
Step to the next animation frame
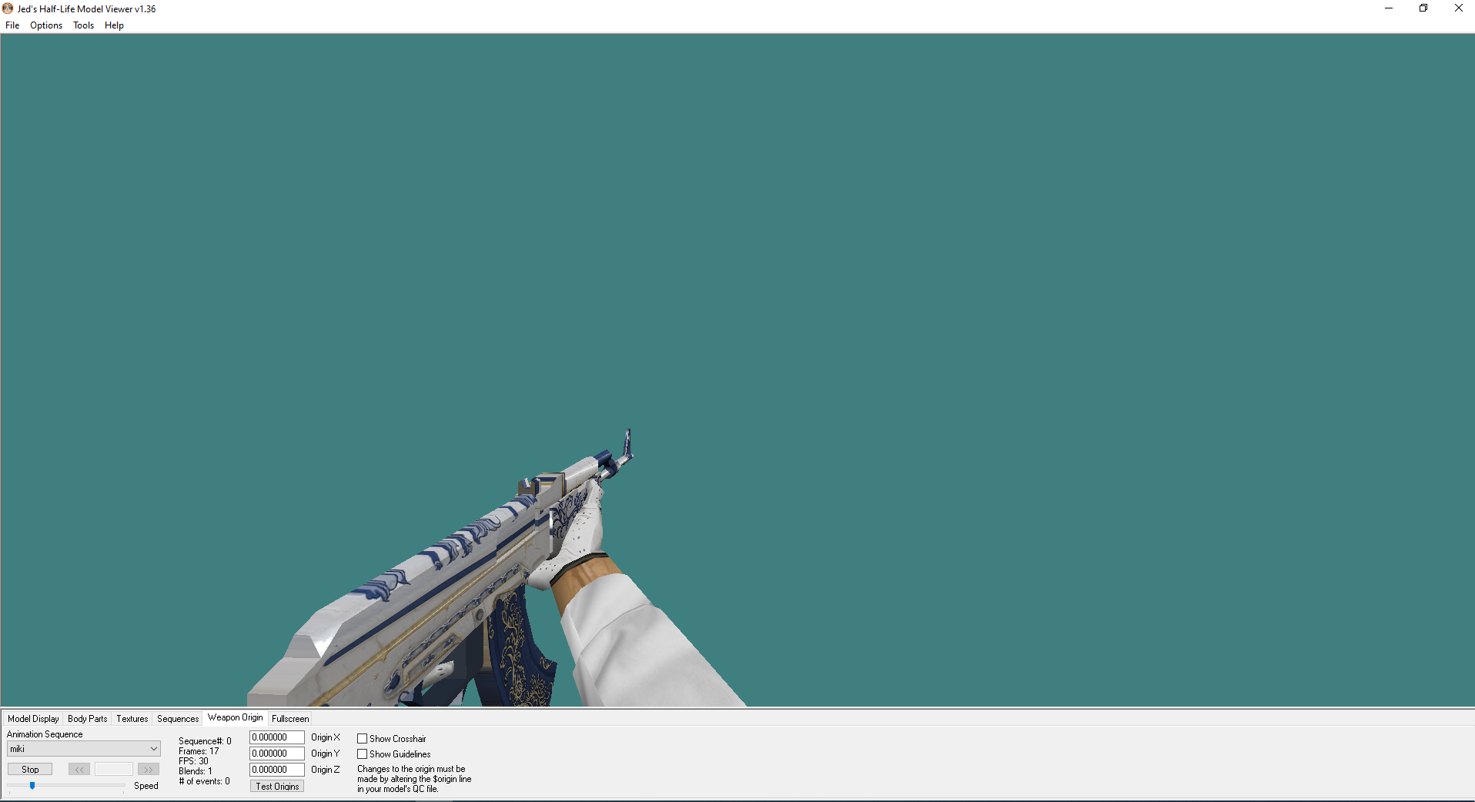[149, 770]
